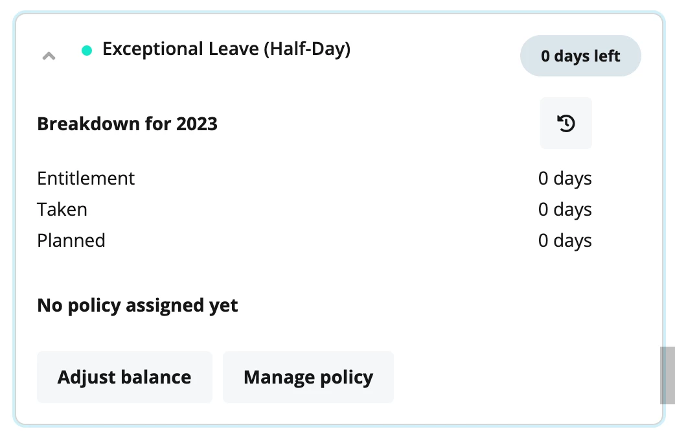
Task: Click the Planned value of 0 days
Action: tap(565, 240)
